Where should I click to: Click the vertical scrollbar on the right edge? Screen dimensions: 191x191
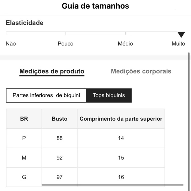[x=189, y=121]
